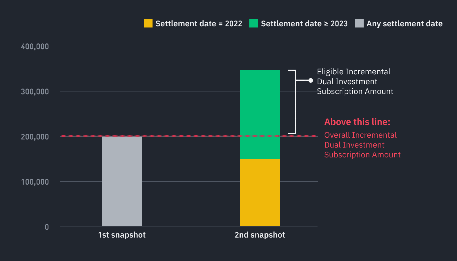Select the 'Settlement date ≥ 2023' legend label
This screenshot has height=261, width=457.
click(x=304, y=23)
